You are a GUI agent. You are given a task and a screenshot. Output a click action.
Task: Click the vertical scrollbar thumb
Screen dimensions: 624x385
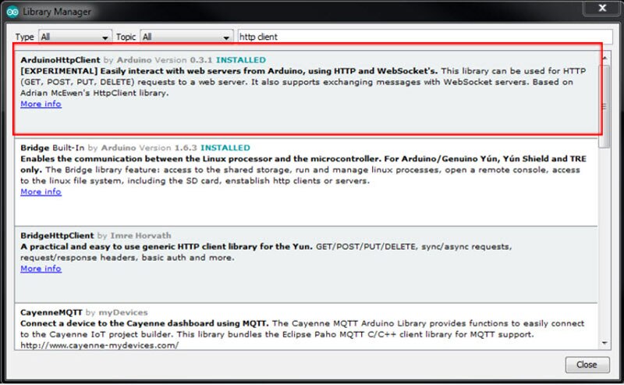pos(605,102)
